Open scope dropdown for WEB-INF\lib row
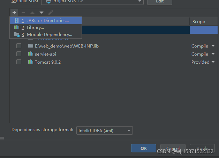 [x=213, y=46]
